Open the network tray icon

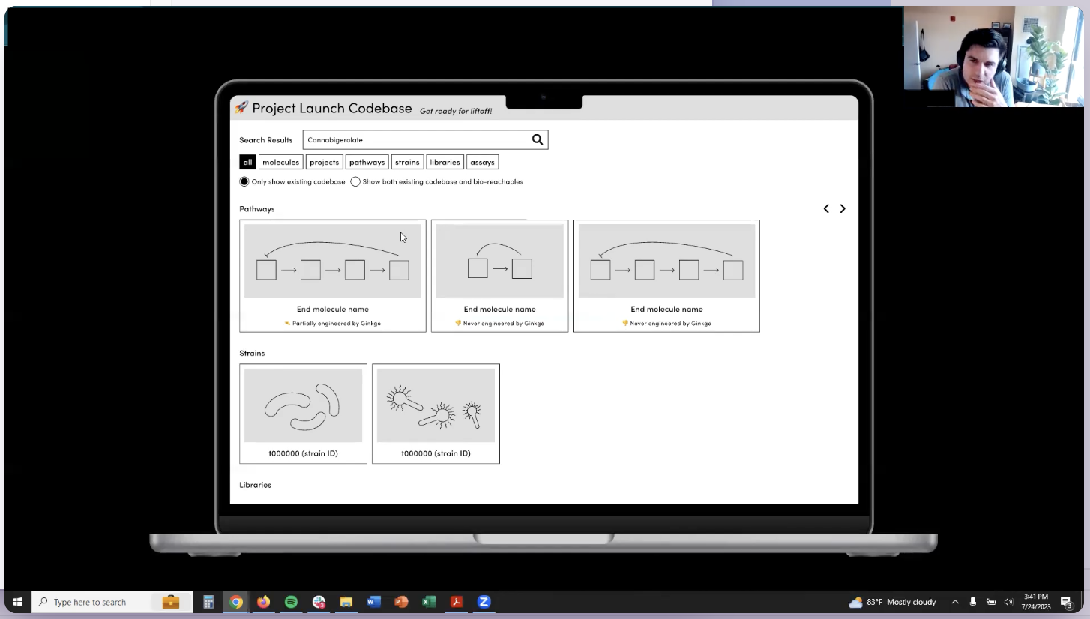[990, 602]
